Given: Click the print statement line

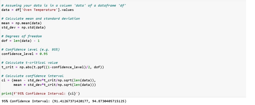Looking at the screenshot, I should 41,94.
